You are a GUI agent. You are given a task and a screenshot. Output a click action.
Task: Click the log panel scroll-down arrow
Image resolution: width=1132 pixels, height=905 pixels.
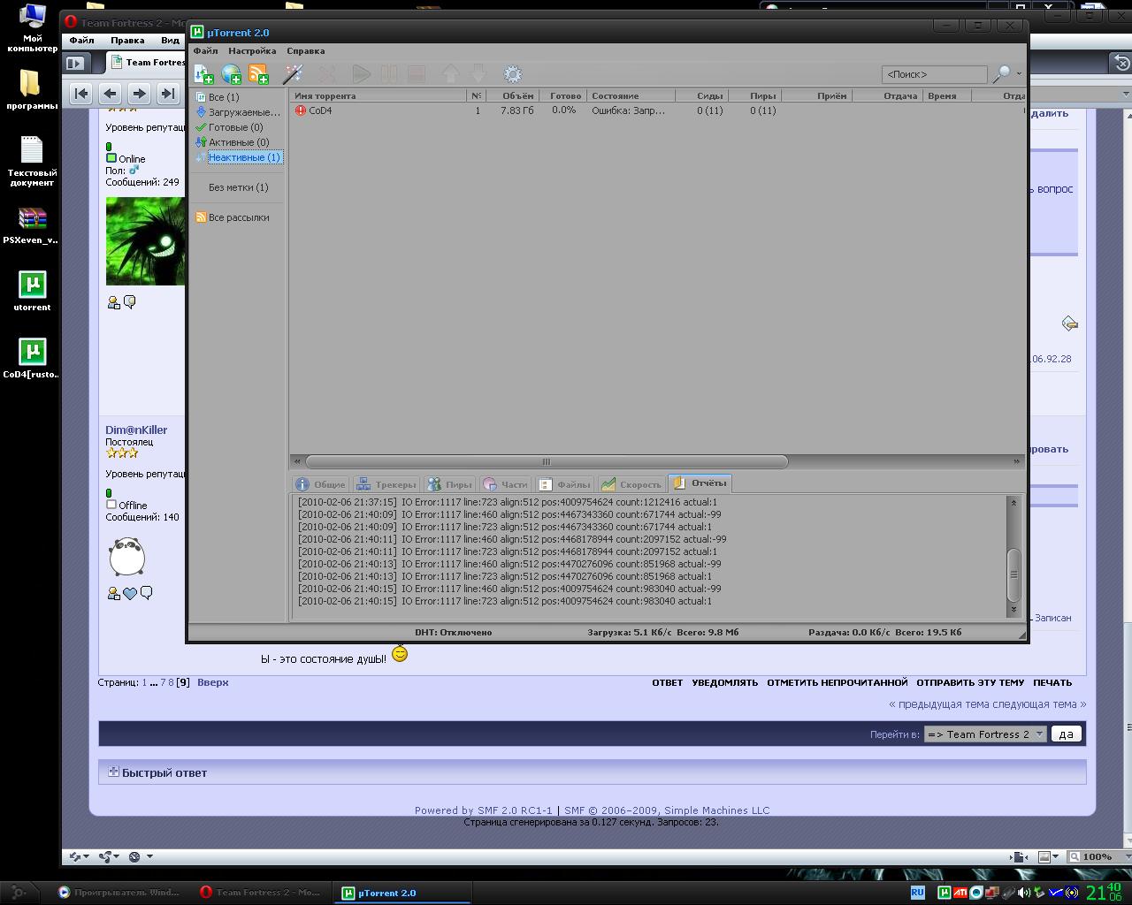click(1013, 610)
